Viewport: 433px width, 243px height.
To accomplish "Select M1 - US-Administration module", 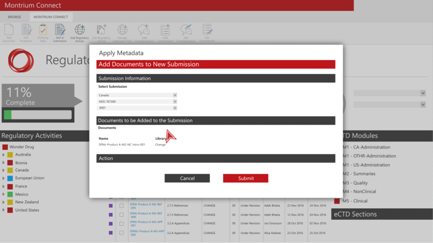I will (367, 165).
